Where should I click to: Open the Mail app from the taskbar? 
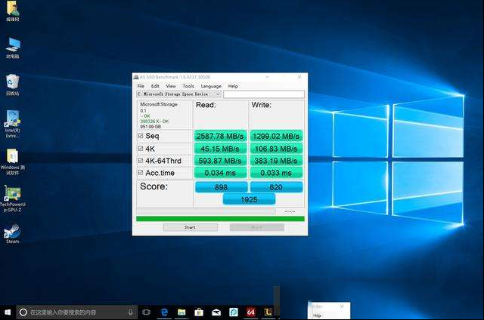(216, 312)
